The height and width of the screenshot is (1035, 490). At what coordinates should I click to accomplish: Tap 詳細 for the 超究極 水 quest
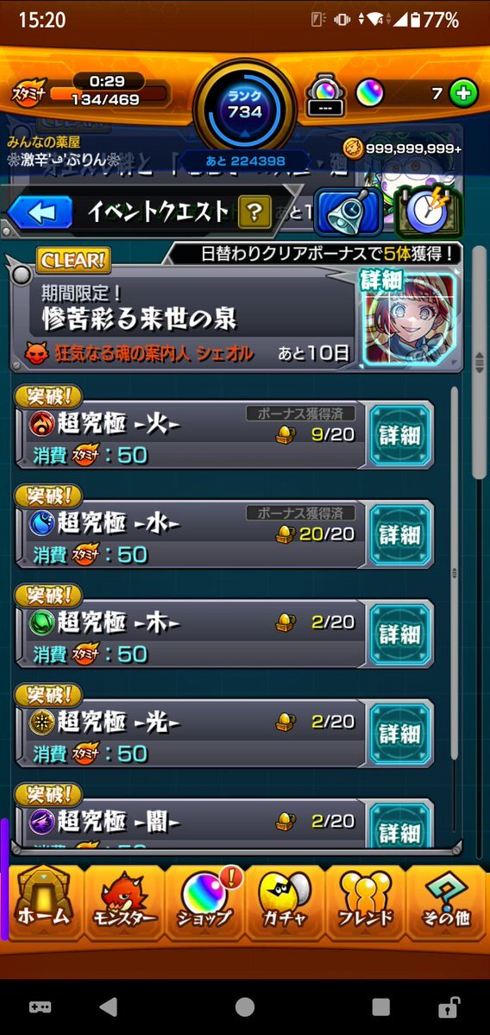[x=400, y=534]
